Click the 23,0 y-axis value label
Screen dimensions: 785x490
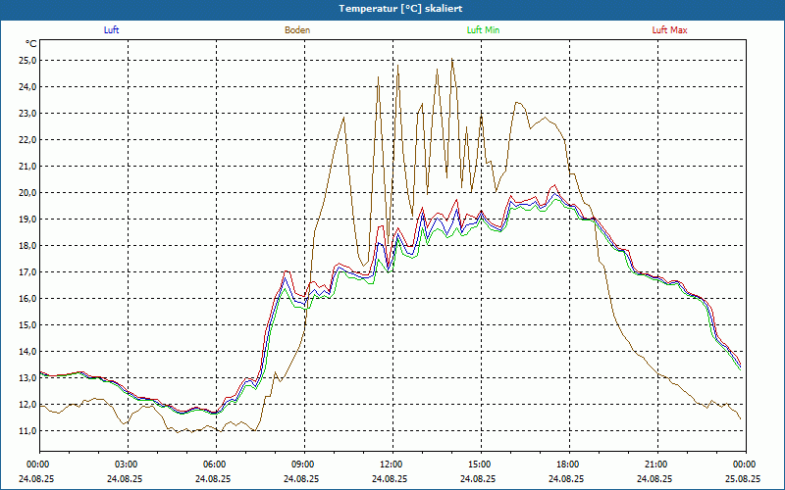pyautogui.click(x=27, y=113)
